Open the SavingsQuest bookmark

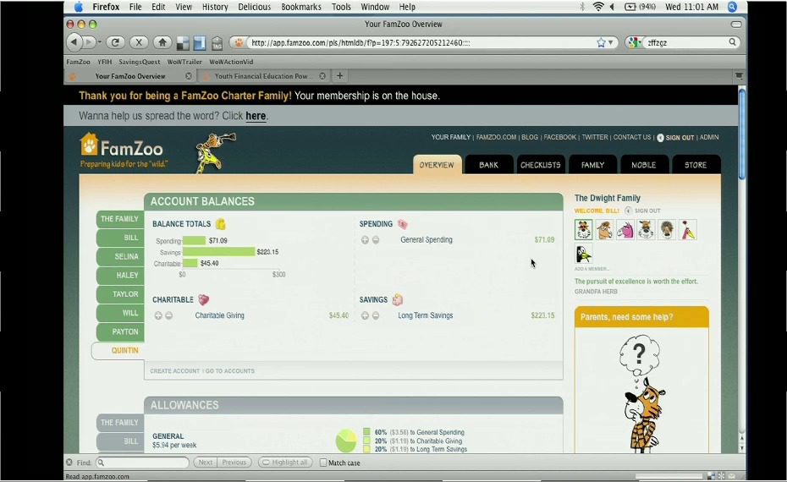pyautogui.click(x=139, y=62)
